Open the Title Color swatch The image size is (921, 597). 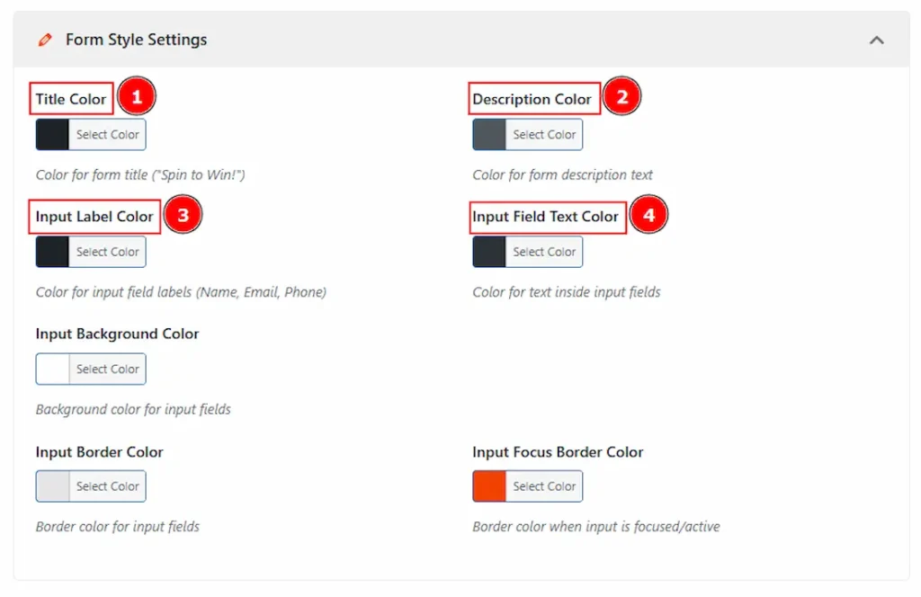(x=51, y=134)
